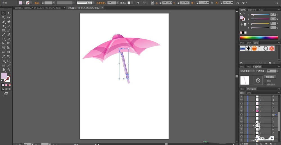
Task: Select the Symbol Sprayer tool
Action: (3, 61)
